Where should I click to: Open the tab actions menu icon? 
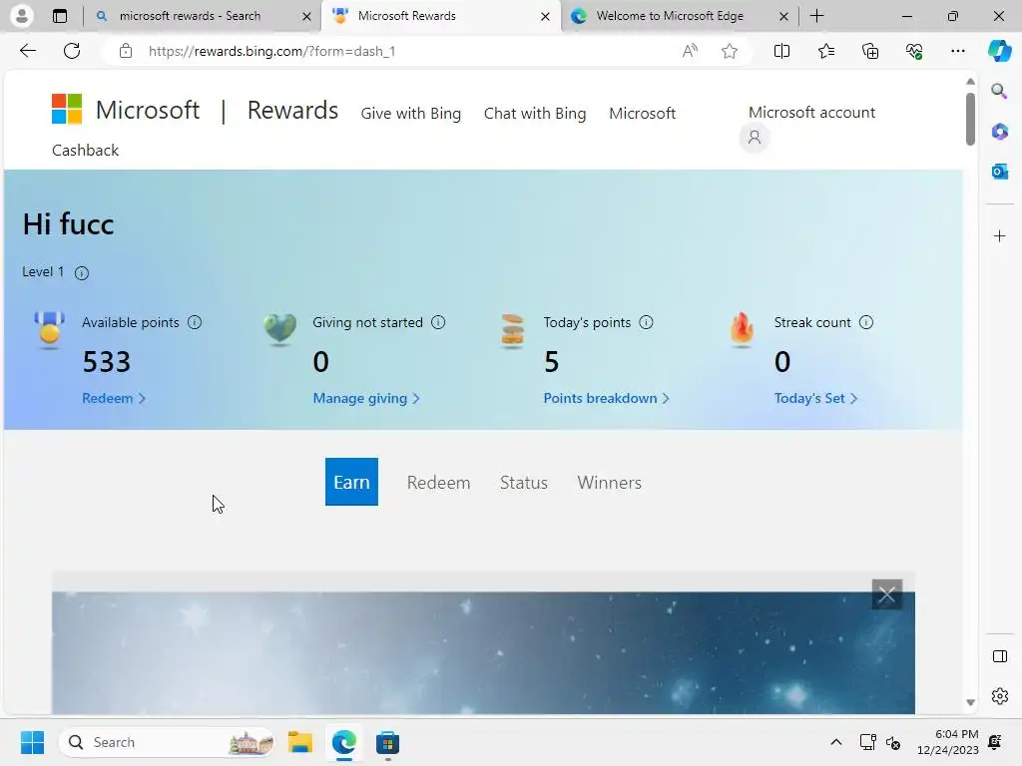point(60,16)
